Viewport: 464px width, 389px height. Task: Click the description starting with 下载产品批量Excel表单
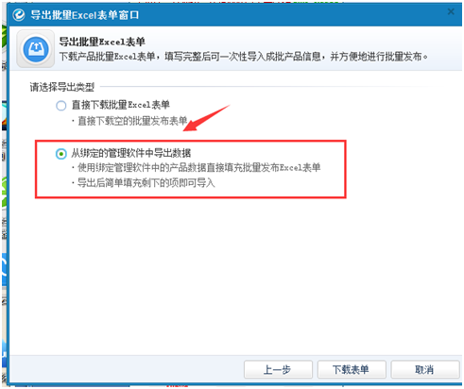[x=244, y=57]
